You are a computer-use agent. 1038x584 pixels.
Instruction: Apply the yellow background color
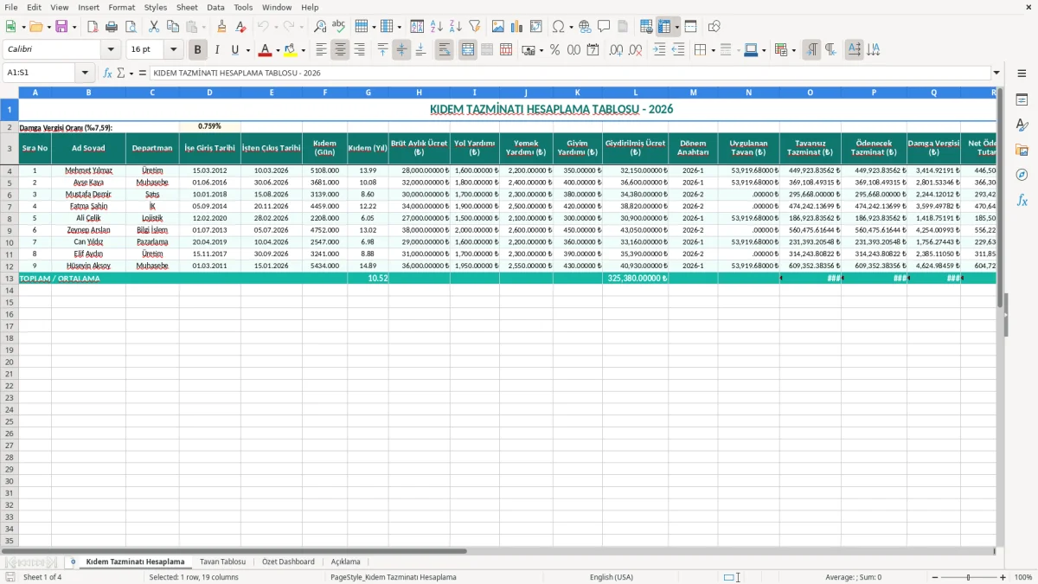(291, 50)
